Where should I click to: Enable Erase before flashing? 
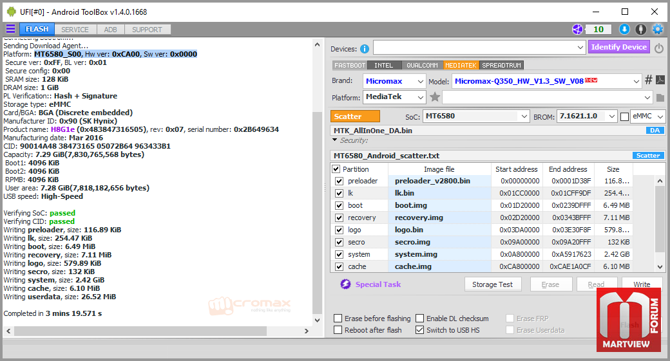[x=338, y=319]
